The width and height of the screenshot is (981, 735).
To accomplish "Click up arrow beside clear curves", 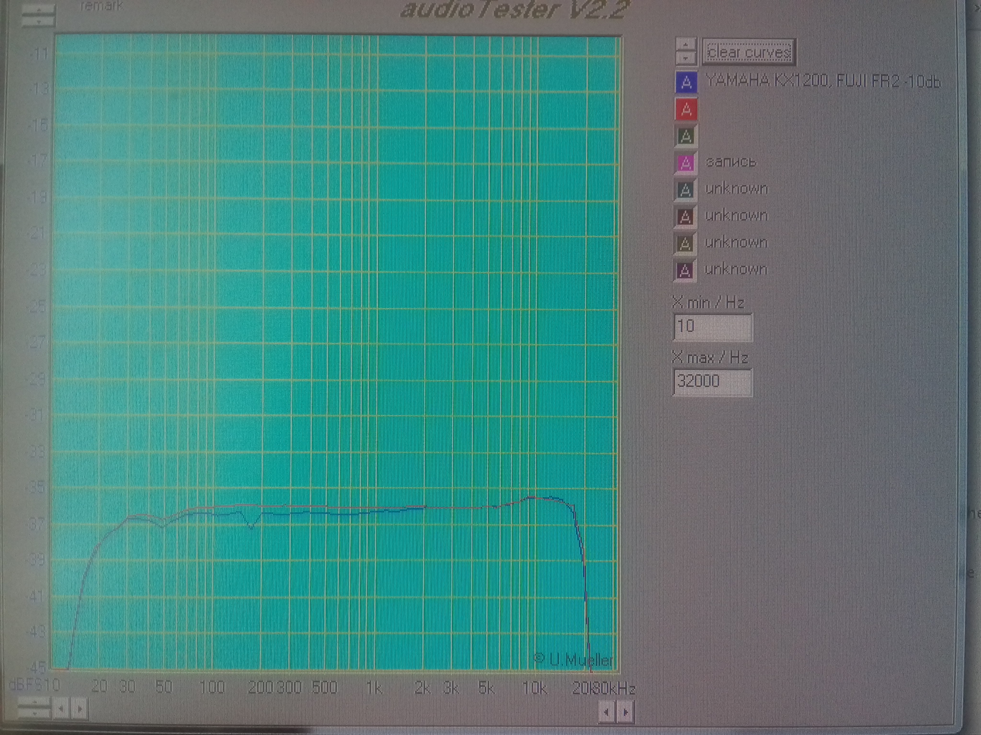I will pyautogui.click(x=686, y=44).
